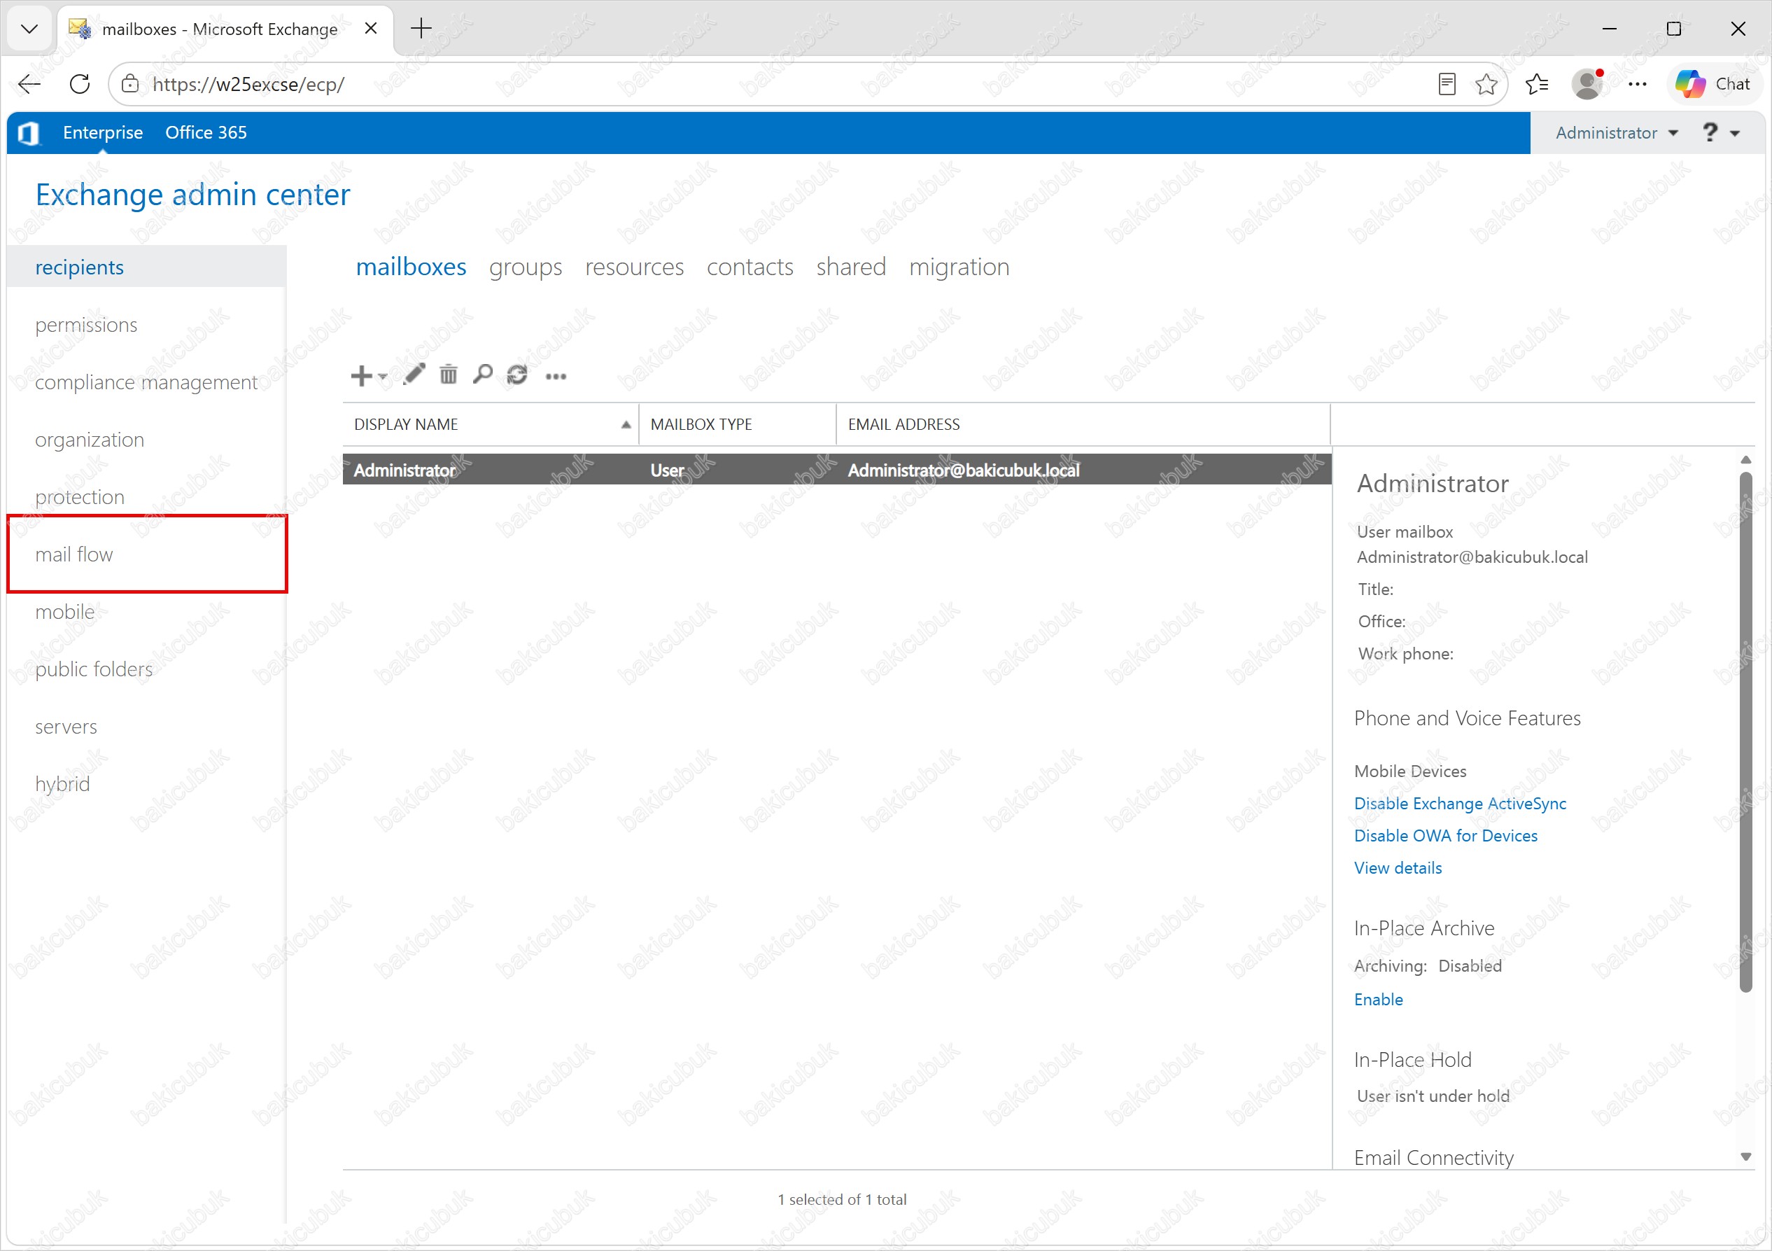Click the browser profile avatar icon
This screenshot has width=1772, height=1251.
[1587, 84]
